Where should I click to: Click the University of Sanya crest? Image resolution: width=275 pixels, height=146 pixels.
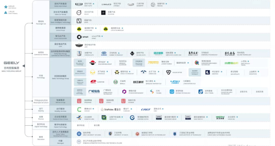point(110,134)
